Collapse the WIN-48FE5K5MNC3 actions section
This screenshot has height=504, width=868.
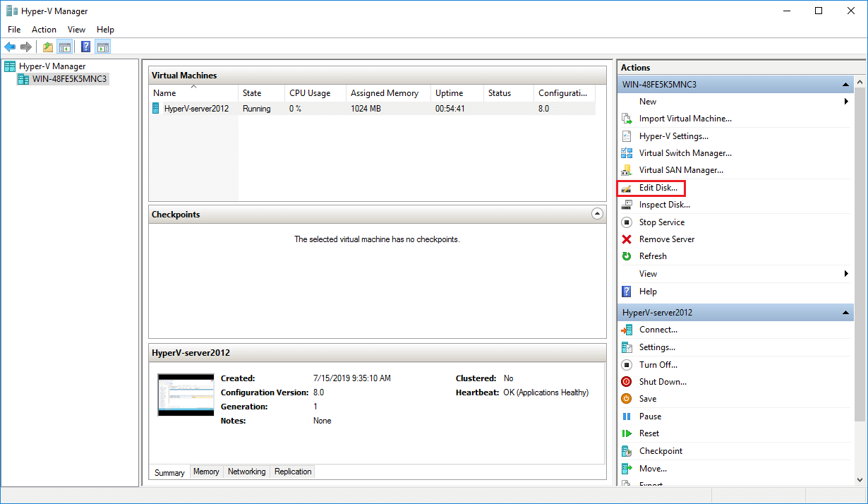click(x=845, y=85)
